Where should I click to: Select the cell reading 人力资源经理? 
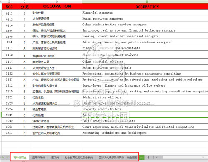[57, 18]
